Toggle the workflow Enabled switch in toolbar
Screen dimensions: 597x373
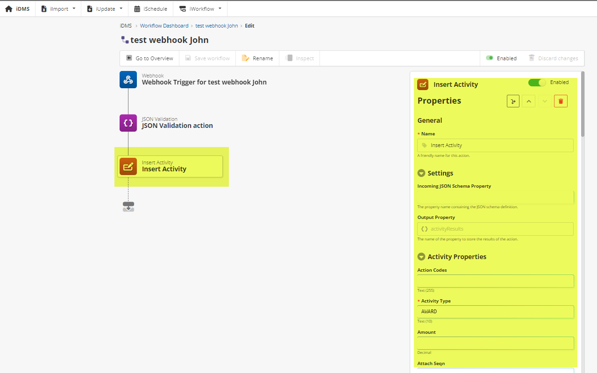[x=490, y=58]
